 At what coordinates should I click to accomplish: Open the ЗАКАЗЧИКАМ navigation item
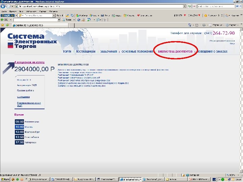(109, 52)
